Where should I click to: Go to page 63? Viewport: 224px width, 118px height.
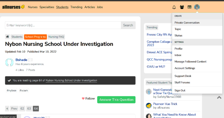point(29,109)
